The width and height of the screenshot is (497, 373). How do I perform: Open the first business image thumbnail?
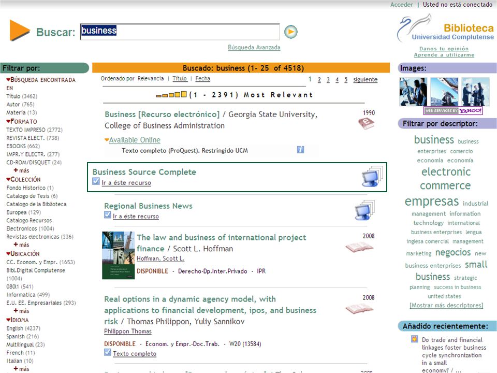413,92
